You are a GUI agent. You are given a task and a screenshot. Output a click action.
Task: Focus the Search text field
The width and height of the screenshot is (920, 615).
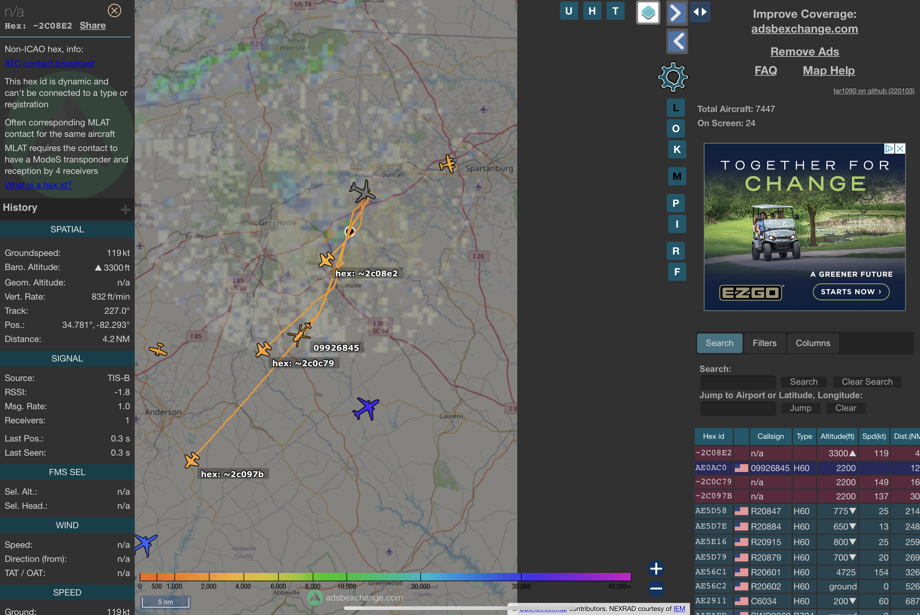738,382
